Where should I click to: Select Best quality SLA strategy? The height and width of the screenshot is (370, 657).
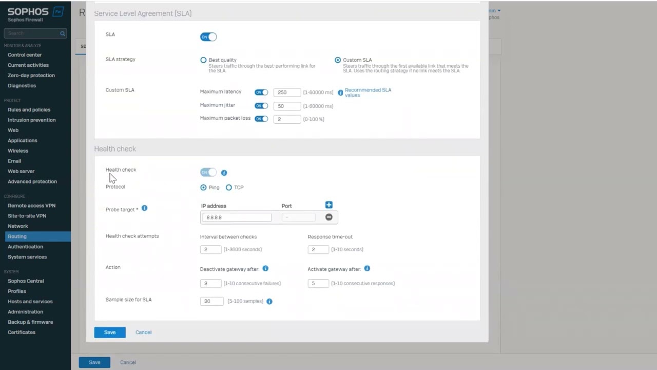(203, 60)
